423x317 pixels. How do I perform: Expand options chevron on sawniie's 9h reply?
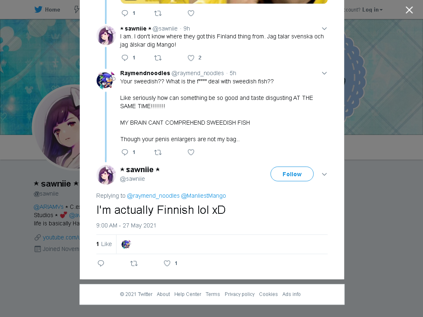click(x=325, y=28)
